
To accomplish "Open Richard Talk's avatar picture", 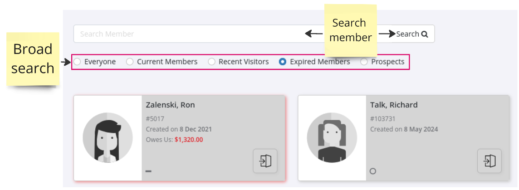I will pos(332,138).
